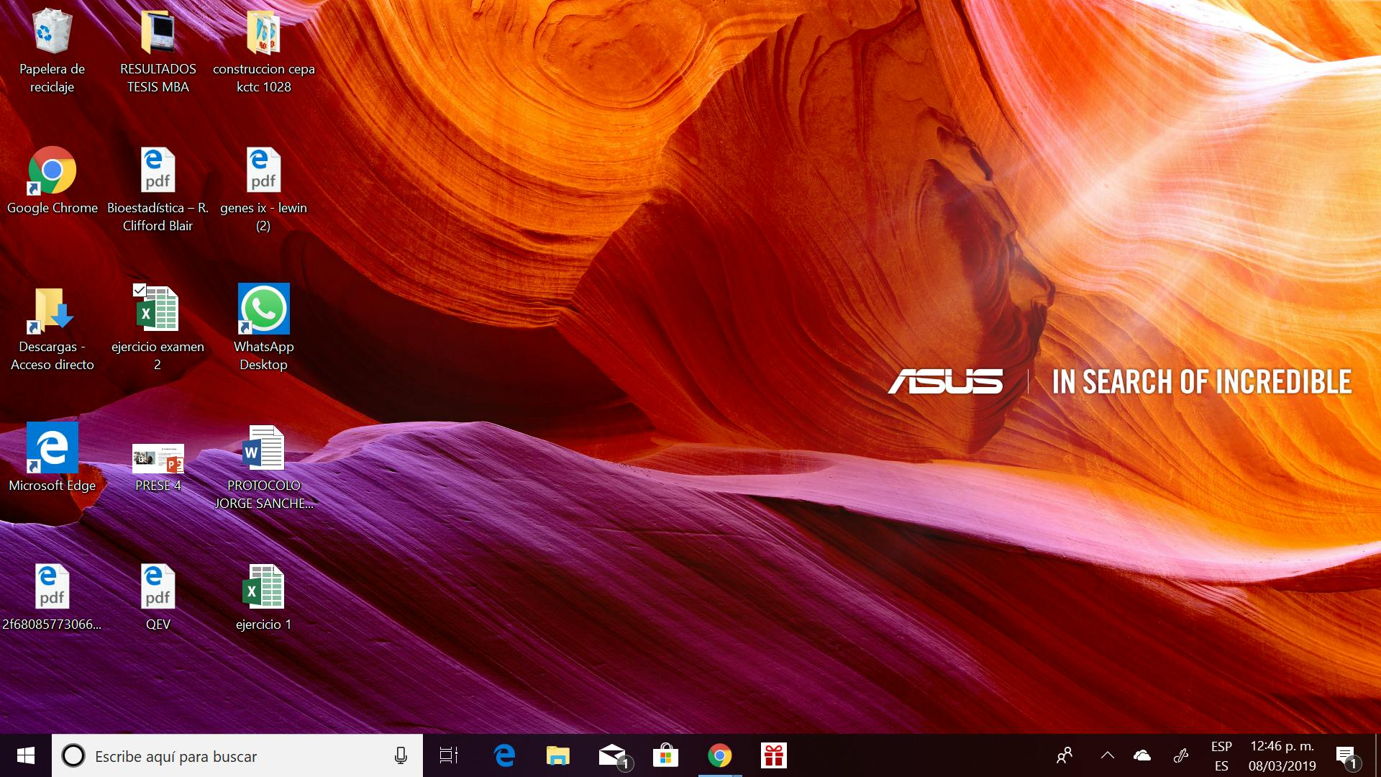
Task: Open Microsoft Store from the taskbar
Action: pos(665,755)
